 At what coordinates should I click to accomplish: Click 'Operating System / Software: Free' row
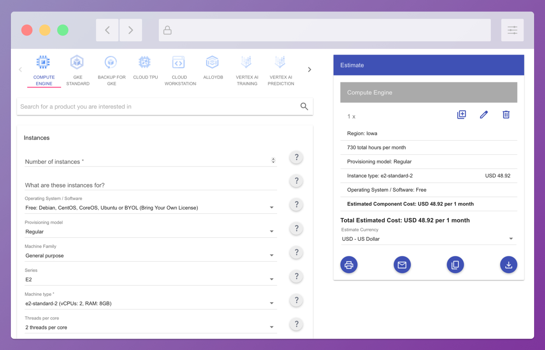[429, 190]
